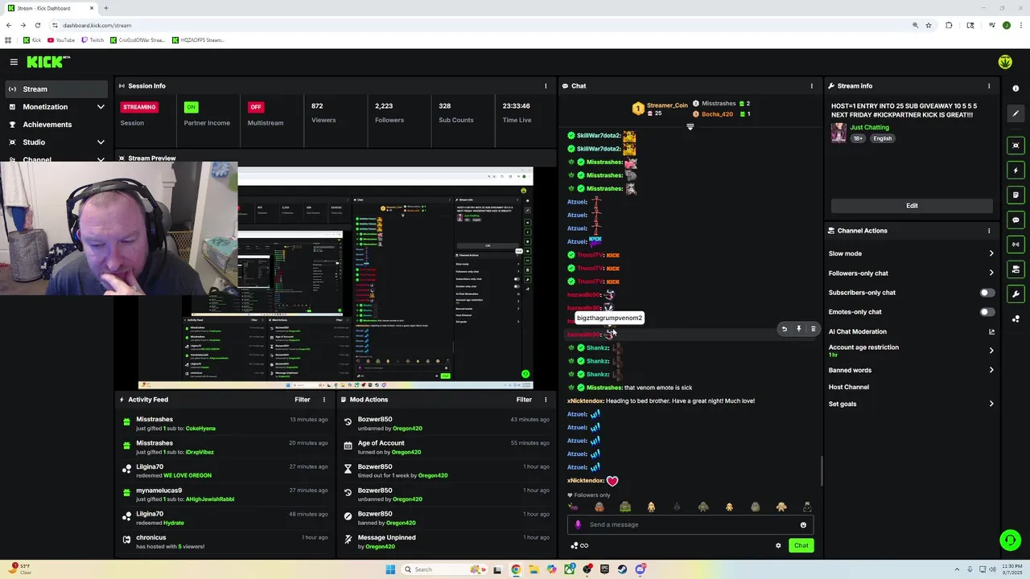Reply to hovered chat message
Viewport: 1030px width, 579px height.
point(785,329)
